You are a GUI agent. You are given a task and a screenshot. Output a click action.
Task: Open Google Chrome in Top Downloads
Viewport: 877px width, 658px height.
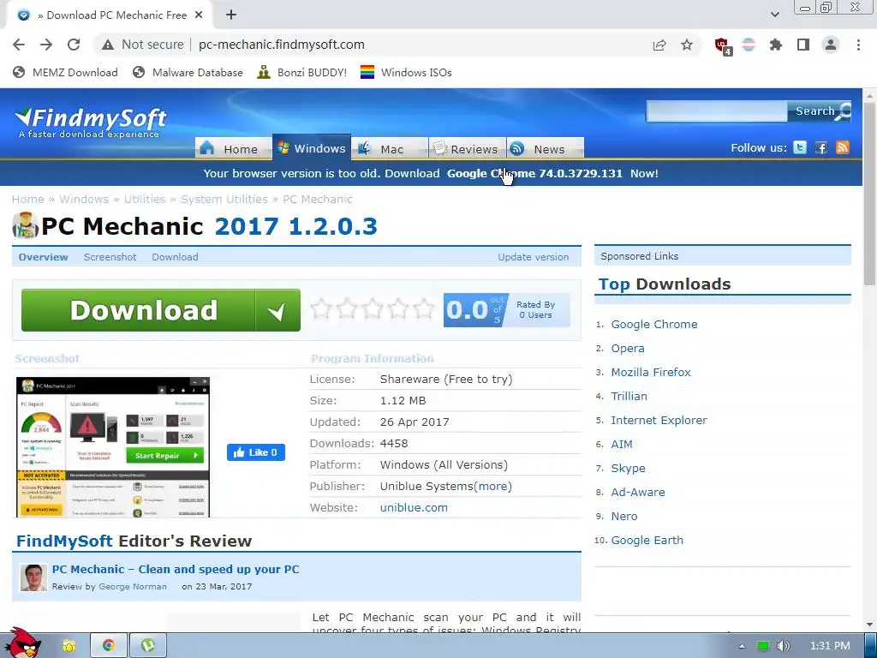654,324
